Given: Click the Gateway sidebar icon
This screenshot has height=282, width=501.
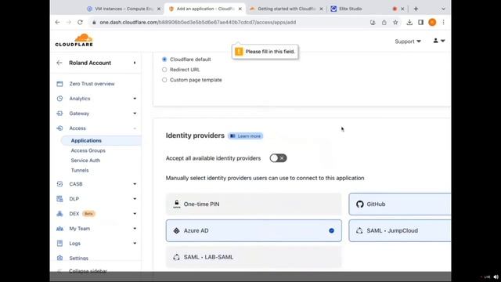Looking at the screenshot, I should [x=59, y=113].
